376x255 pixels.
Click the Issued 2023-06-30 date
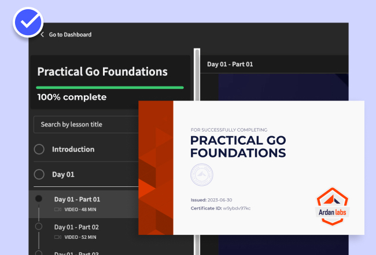(212, 200)
